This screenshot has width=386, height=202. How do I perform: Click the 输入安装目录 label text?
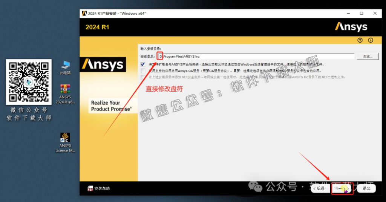pos(151,49)
